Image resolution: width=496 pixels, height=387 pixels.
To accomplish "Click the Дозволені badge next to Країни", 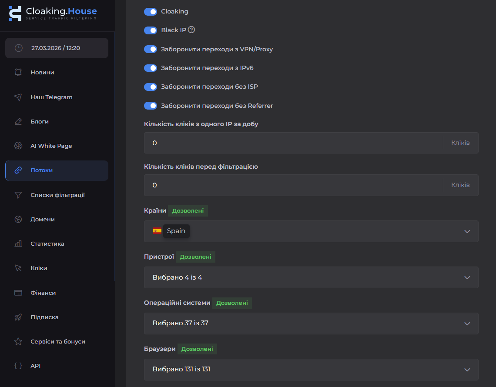I will [188, 211].
